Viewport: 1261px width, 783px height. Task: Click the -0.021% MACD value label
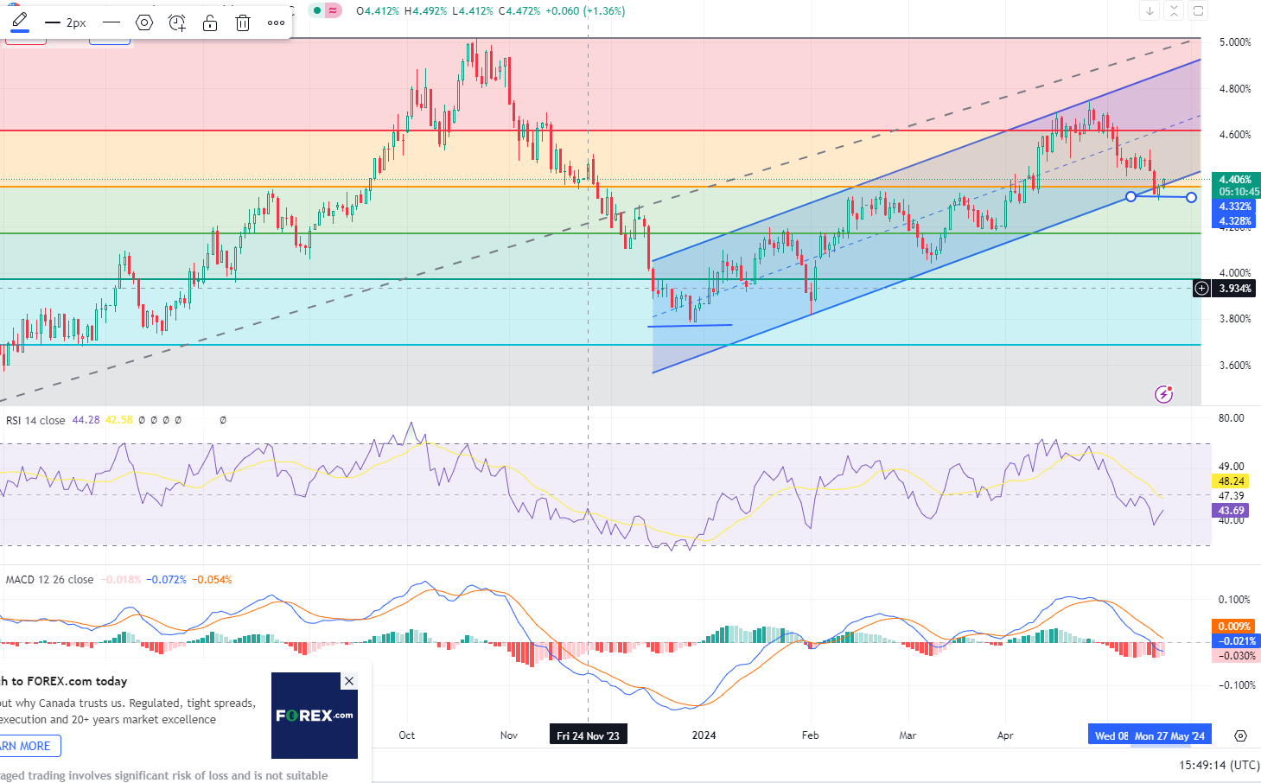click(x=1236, y=641)
